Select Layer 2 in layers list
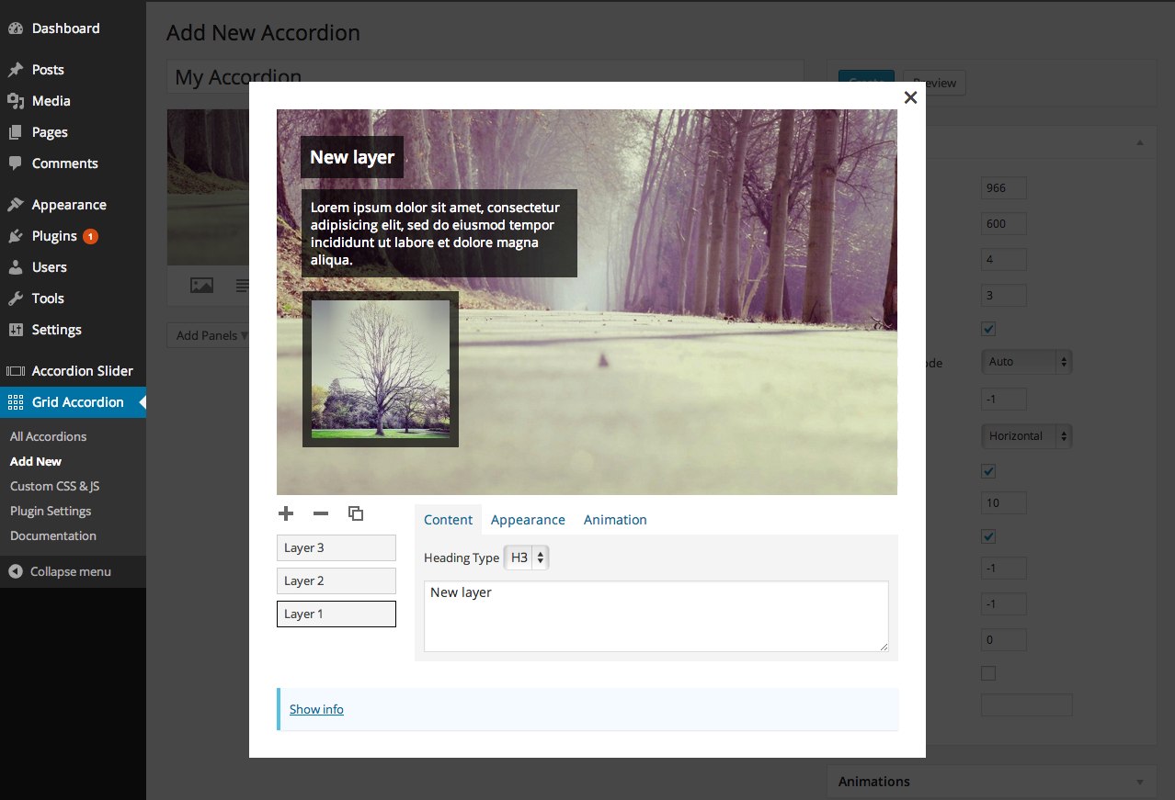The image size is (1175, 800). 337,580
